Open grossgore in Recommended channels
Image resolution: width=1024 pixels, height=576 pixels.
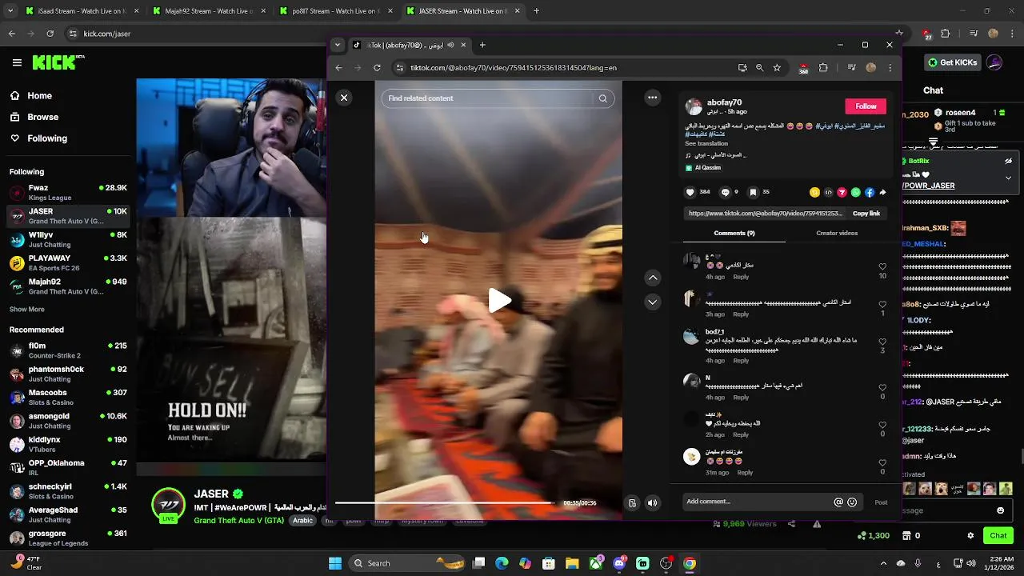coord(68,538)
